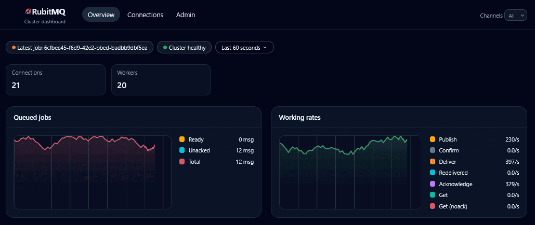Click the RubitMQ logo icon
The height and width of the screenshot is (225, 535).
28,12
